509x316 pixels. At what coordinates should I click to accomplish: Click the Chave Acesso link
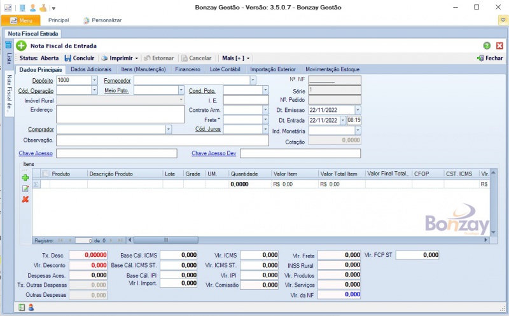click(37, 153)
